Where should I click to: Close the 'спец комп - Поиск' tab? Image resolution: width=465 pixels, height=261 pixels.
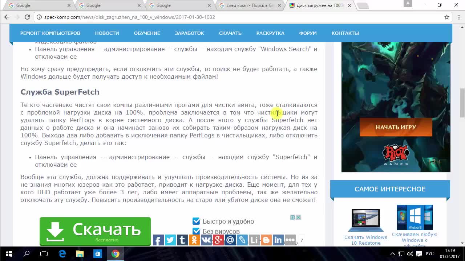279,5
